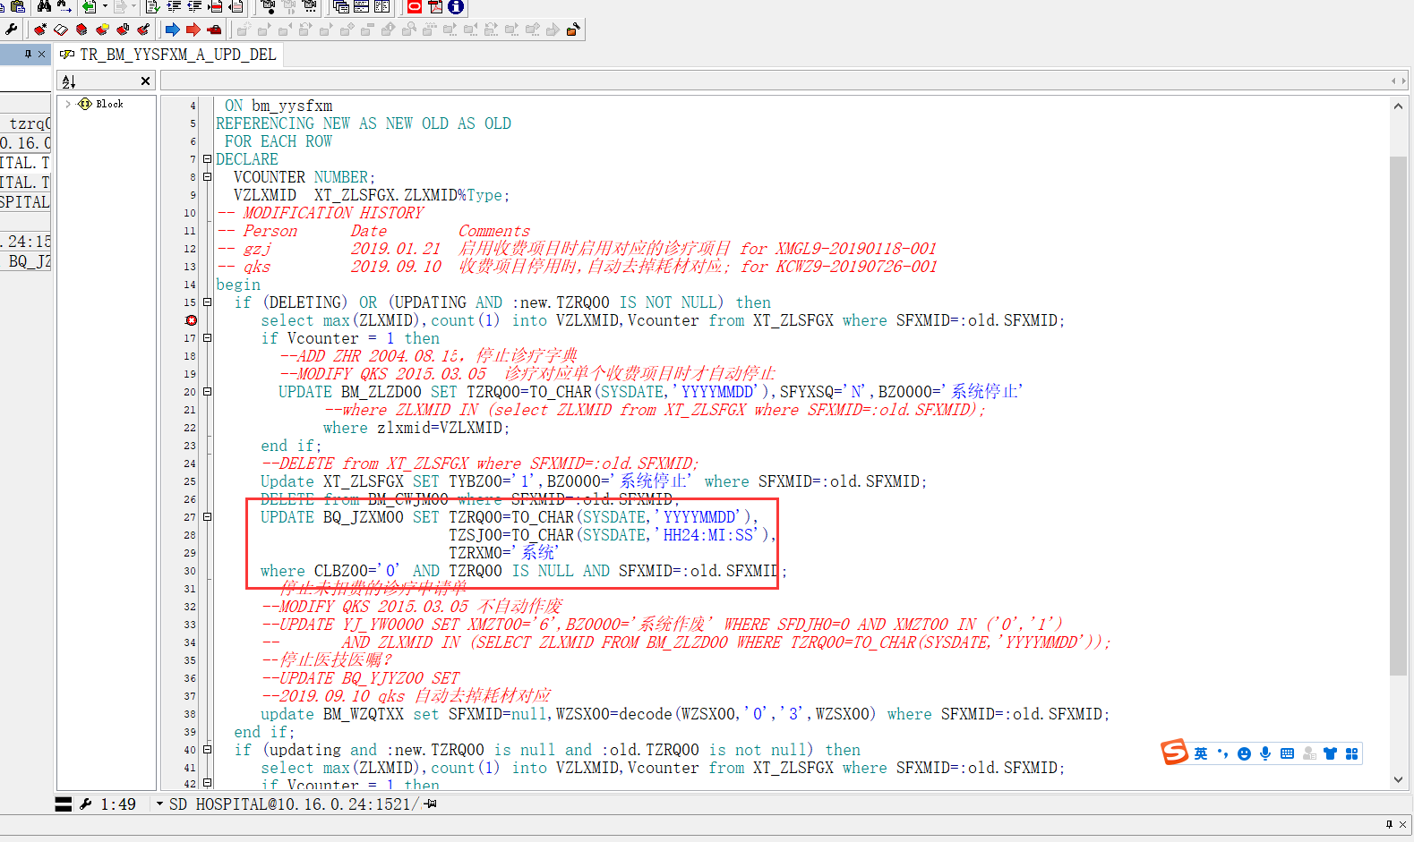Click the uncomment selection icon
This screenshot has height=842, width=1414.
pos(236,6)
